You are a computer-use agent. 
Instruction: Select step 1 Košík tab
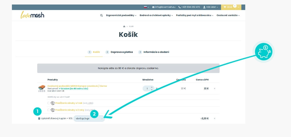(94, 52)
